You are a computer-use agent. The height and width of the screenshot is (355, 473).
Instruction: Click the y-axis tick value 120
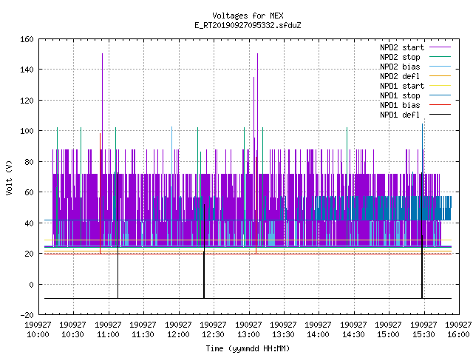pyautogui.click(x=27, y=101)
